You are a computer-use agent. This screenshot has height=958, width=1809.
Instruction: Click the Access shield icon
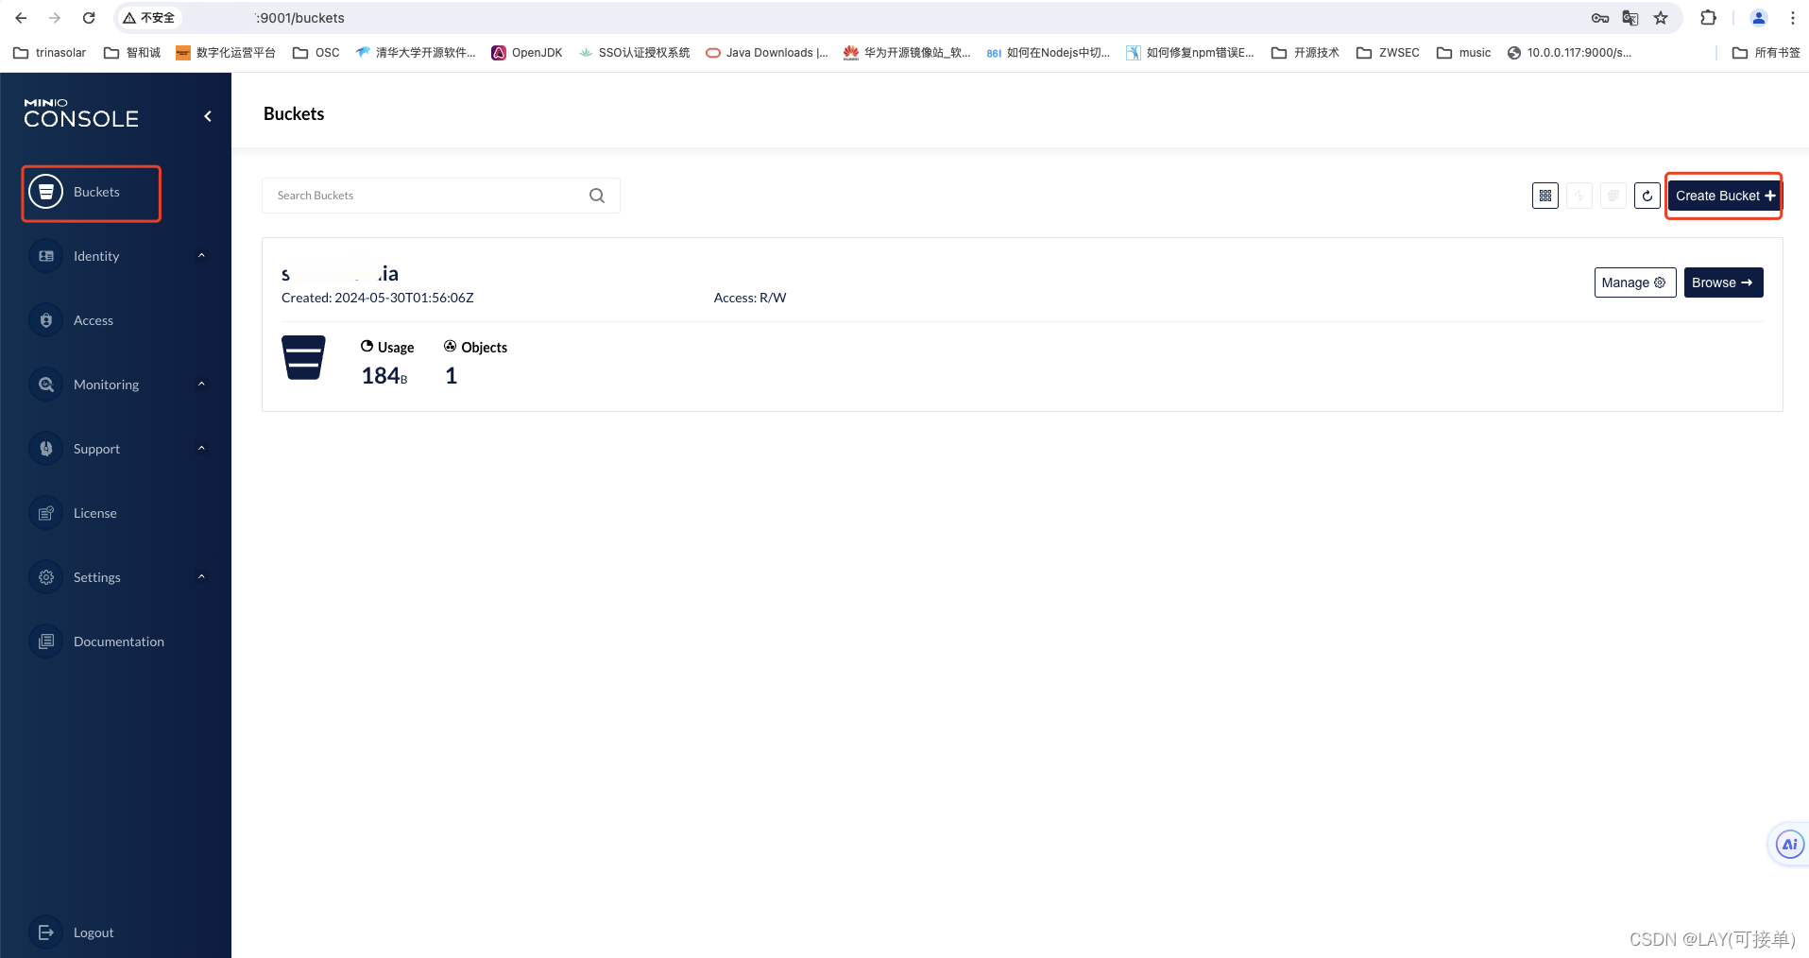tap(45, 319)
